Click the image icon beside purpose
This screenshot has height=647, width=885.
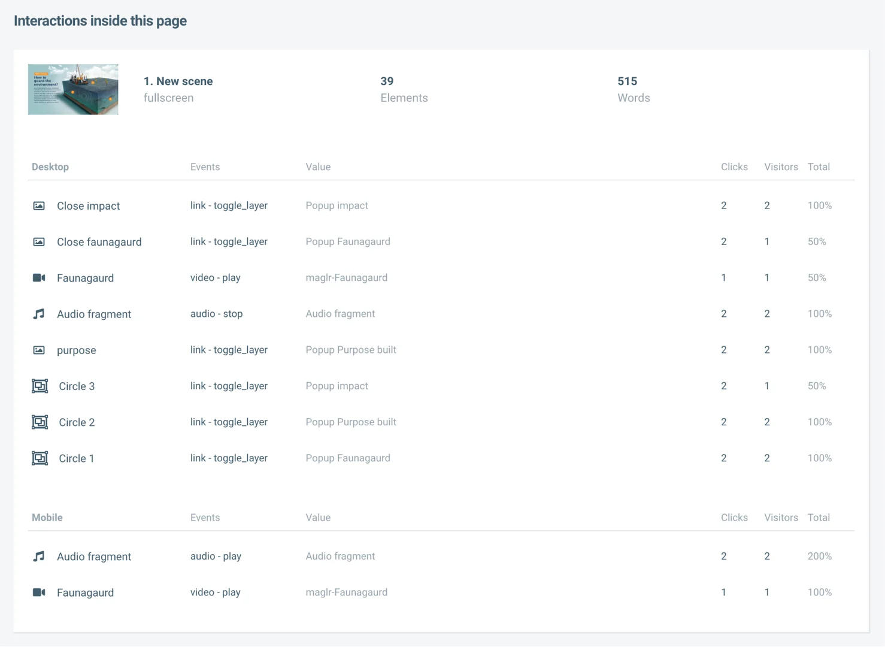[x=39, y=350]
